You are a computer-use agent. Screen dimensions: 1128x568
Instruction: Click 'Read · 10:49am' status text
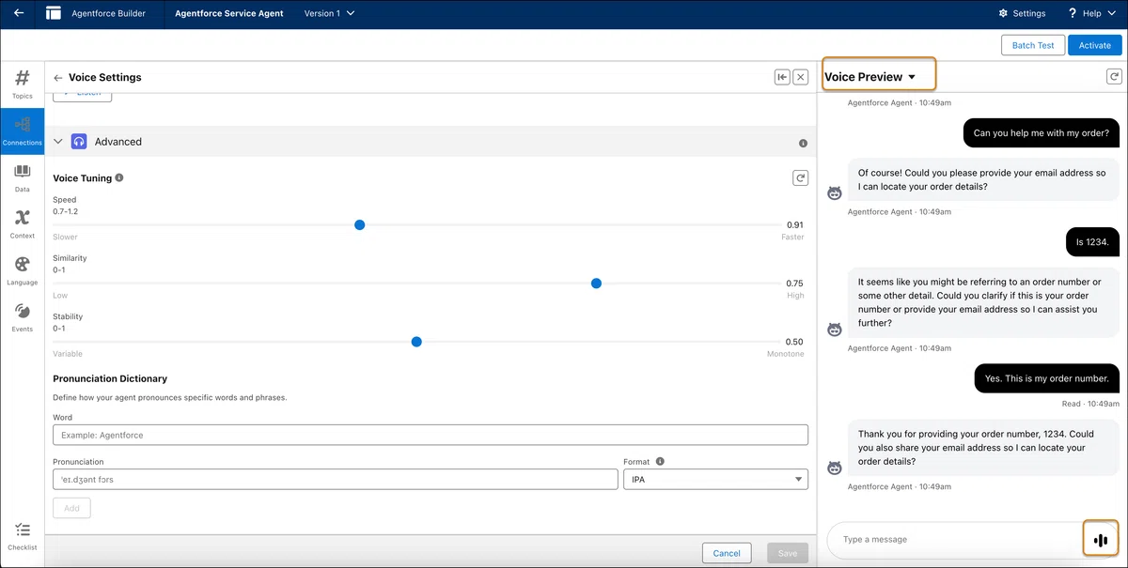pyautogui.click(x=1090, y=404)
